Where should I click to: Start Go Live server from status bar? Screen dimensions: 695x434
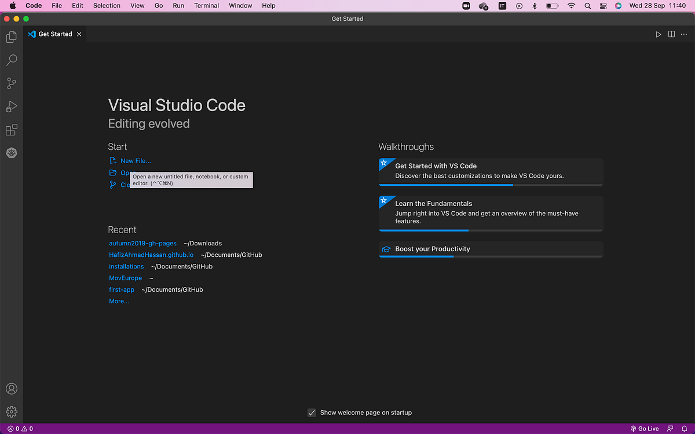(645, 428)
